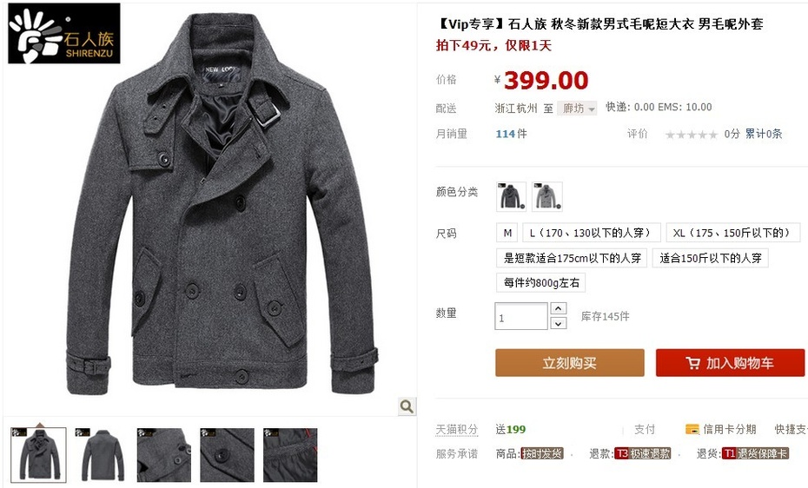This screenshot has height=488, width=808.
Task: Open the 累计0条 reviews link
Action: [x=764, y=134]
